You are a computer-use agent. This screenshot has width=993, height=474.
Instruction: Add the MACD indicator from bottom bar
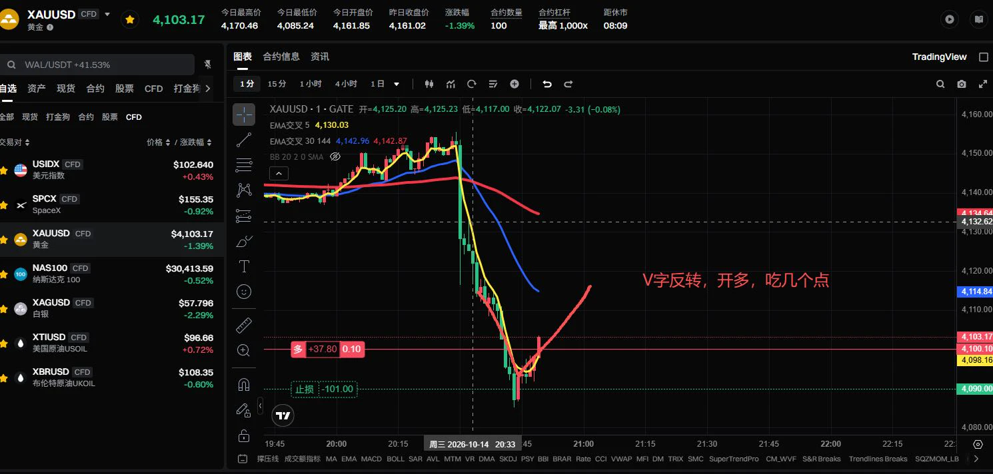pyautogui.click(x=371, y=459)
